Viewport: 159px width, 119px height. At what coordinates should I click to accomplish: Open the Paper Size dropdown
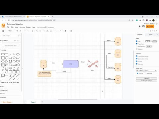click(x=146, y=71)
